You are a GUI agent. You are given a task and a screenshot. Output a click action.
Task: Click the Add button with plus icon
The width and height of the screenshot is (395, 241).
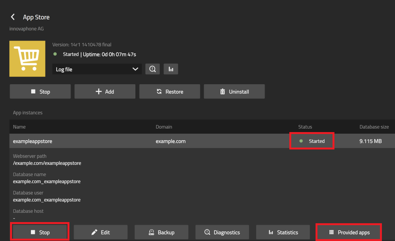coord(105,92)
